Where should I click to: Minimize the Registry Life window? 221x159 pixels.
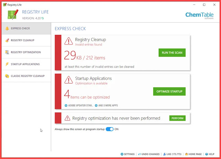[194, 4]
